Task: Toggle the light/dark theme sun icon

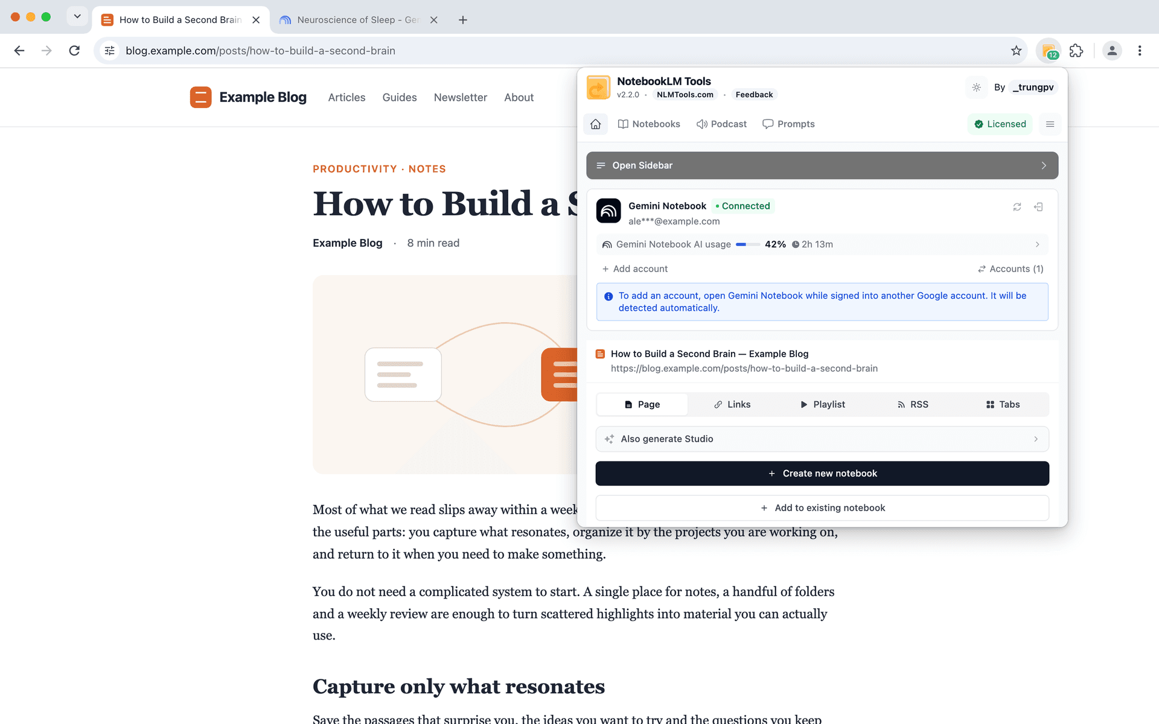Action: pos(976,87)
